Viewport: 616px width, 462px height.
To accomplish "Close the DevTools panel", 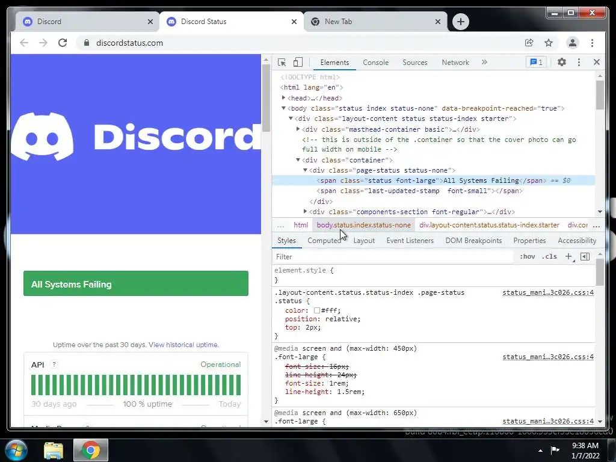I will [x=596, y=62].
